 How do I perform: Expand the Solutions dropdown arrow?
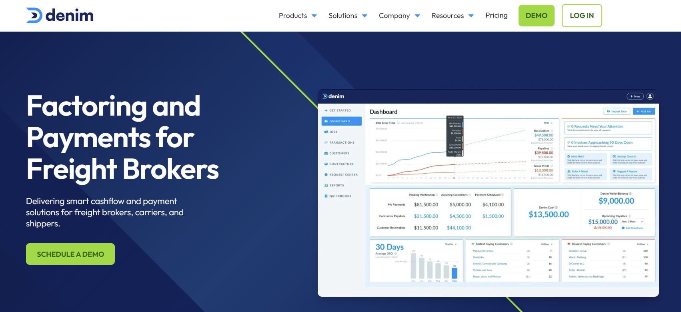pos(365,16)
